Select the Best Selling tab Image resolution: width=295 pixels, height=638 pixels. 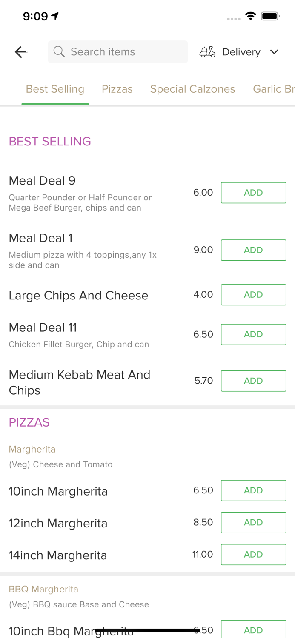pyautogui.click(x=55, y=89)
